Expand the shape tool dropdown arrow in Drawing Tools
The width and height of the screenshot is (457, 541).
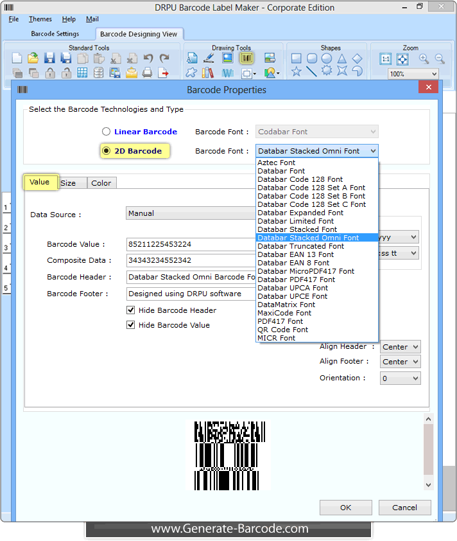(x=255, y=73)
